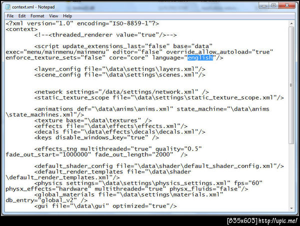Click the quality="0.5" value

click(178, 149)
